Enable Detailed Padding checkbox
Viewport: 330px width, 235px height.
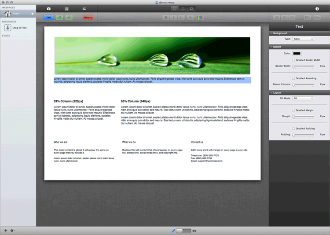click(x=293, y=129)
